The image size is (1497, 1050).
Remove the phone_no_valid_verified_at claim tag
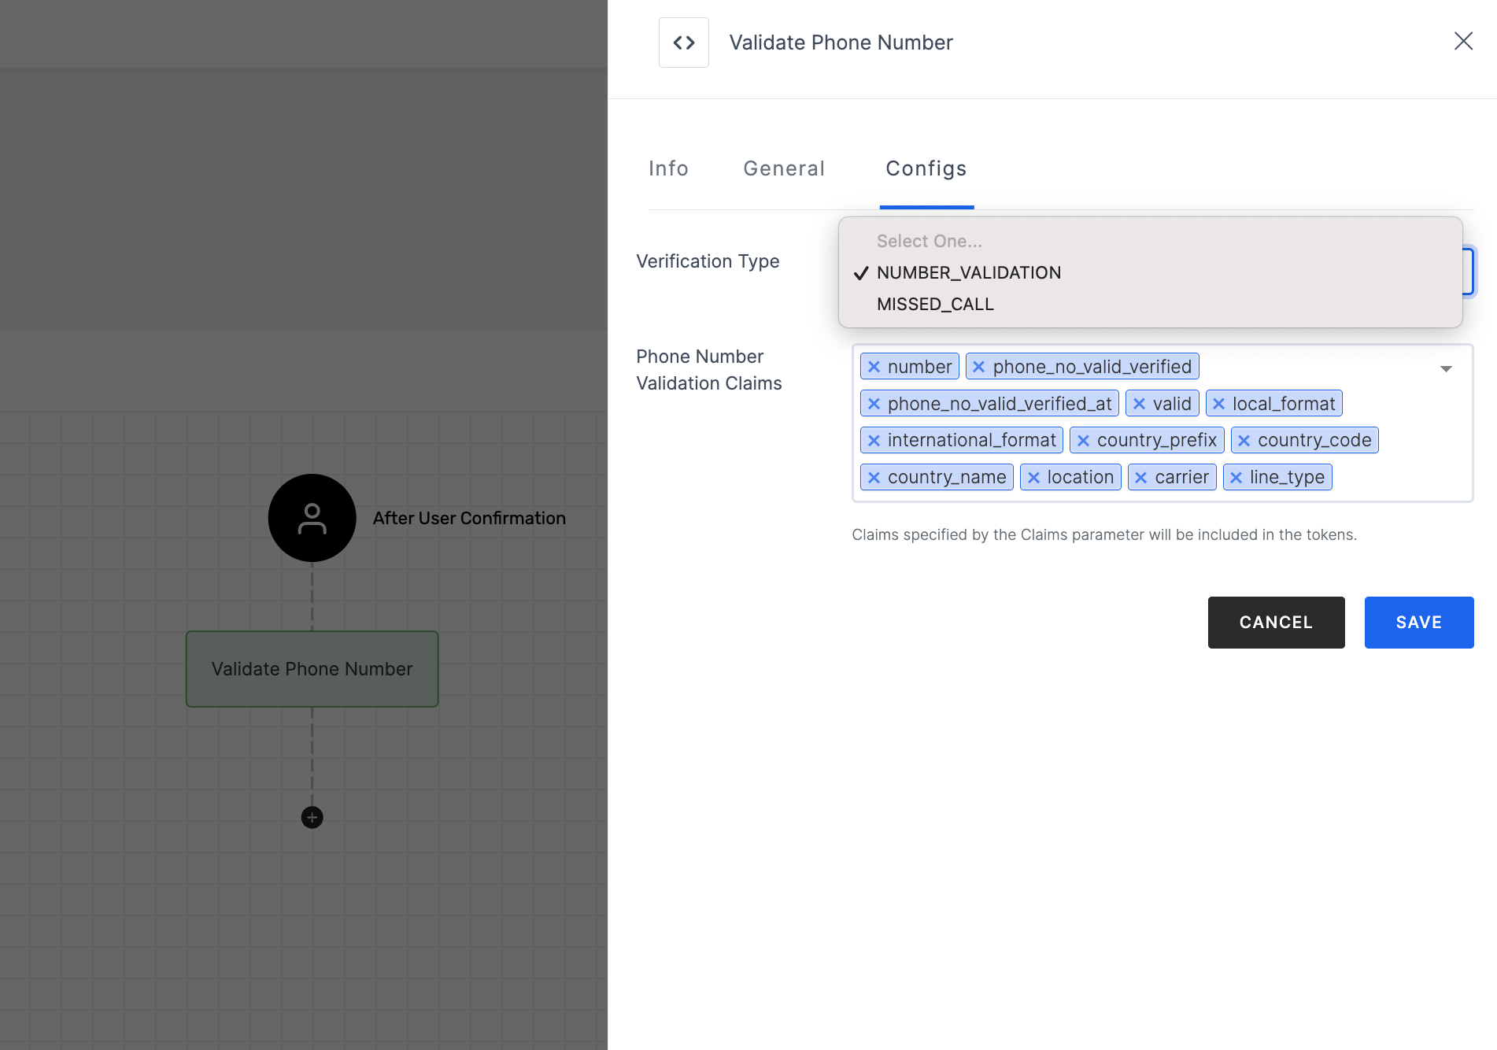pyautogui.click(x=874, y=404)
